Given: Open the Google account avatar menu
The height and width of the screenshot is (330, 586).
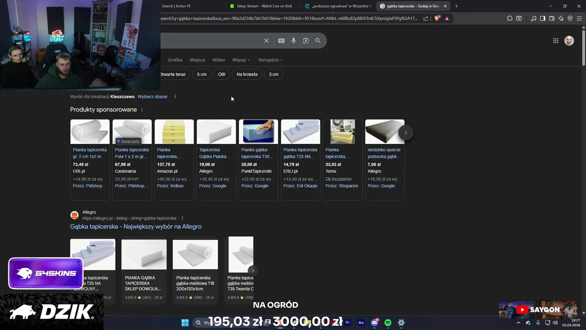Looking at the screenshot, I should pyautogui.click(x=569, y=41).
